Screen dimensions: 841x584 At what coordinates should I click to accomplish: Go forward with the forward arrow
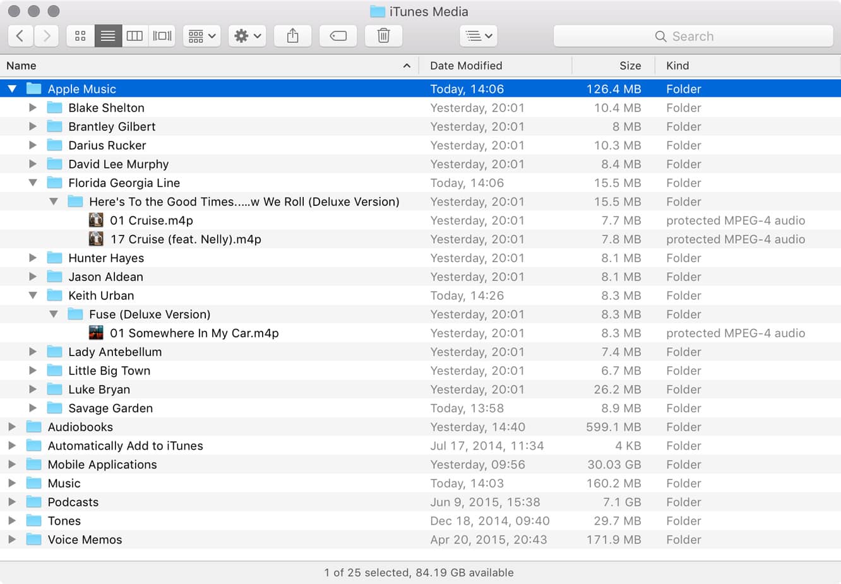(x=47, y=36)
